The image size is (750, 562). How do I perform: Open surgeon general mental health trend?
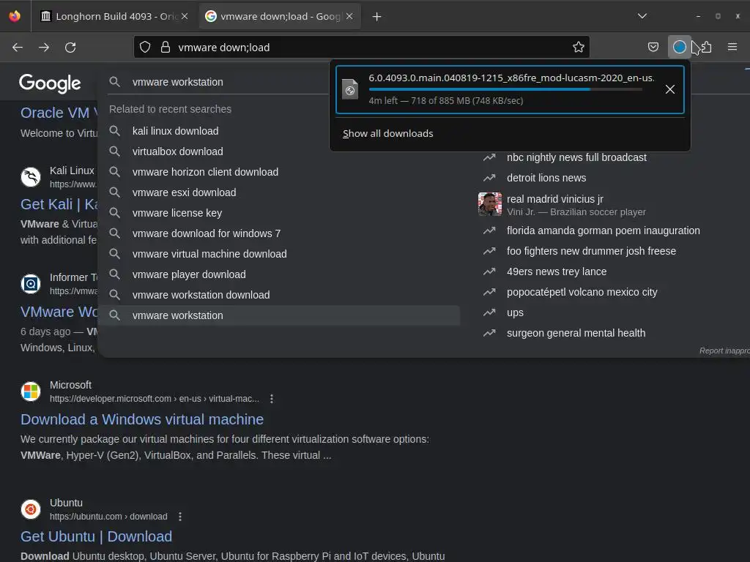click(576, 333)
